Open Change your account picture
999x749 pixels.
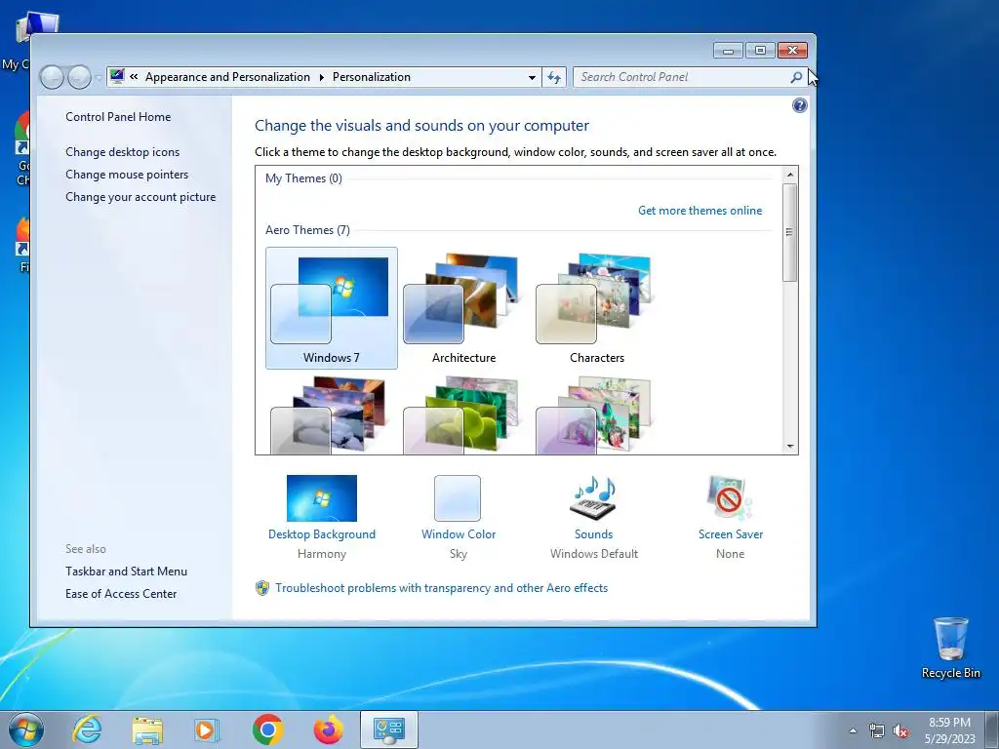(140, 197)
